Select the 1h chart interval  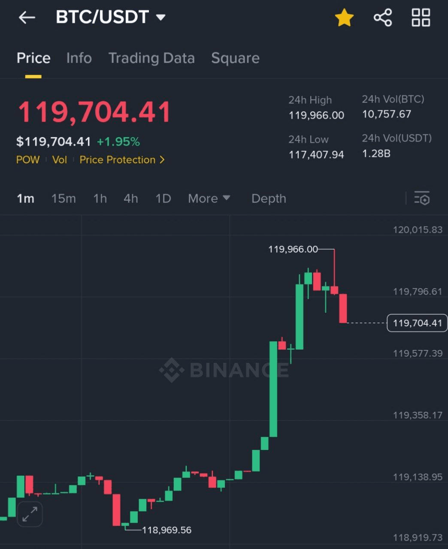coord(100,199)
